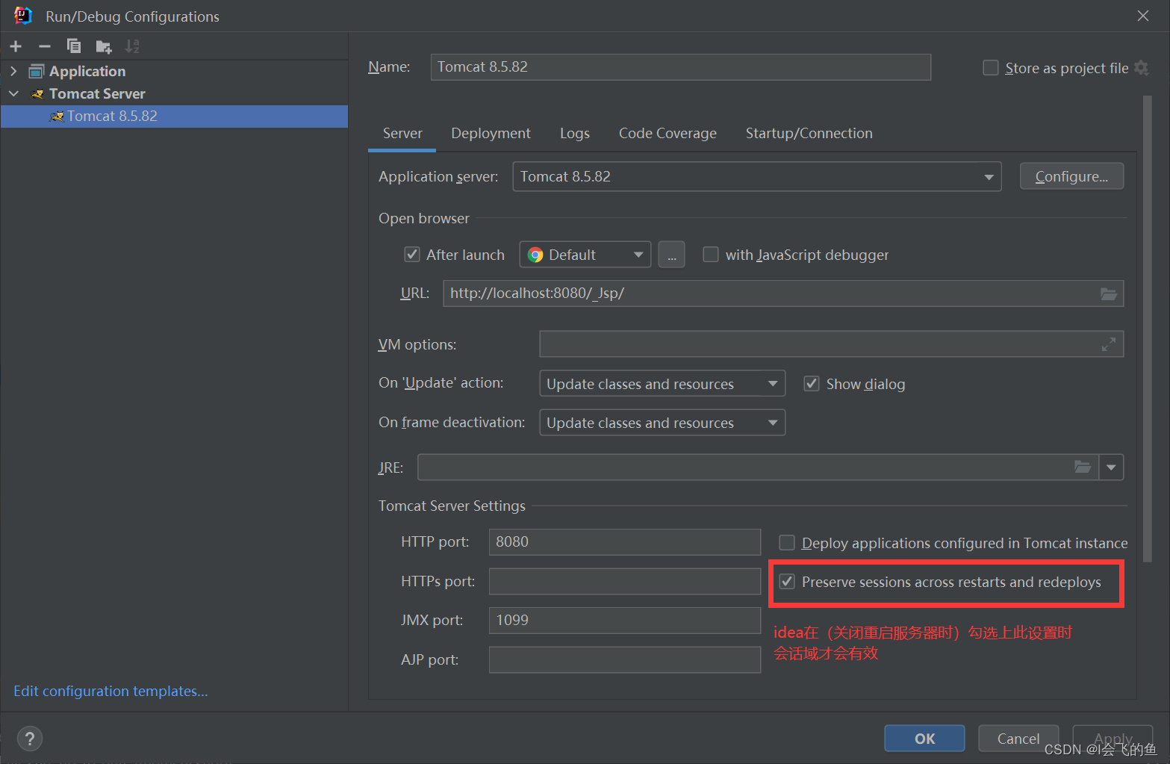1170x764 pixels.
Task: Enable Store as project file
Action: 991,68
